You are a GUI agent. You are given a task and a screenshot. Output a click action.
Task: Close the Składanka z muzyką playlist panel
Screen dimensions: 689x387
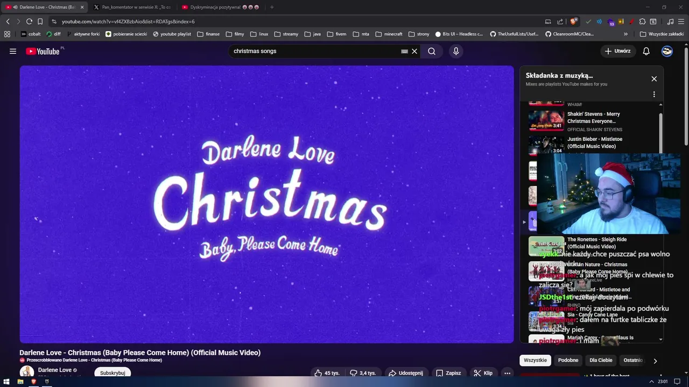tap(654, 78)
